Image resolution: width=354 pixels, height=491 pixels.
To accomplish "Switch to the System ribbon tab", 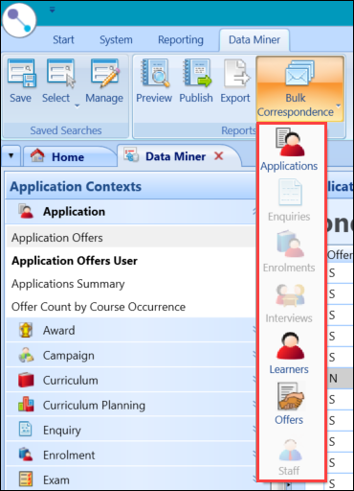I will point(116,39).
